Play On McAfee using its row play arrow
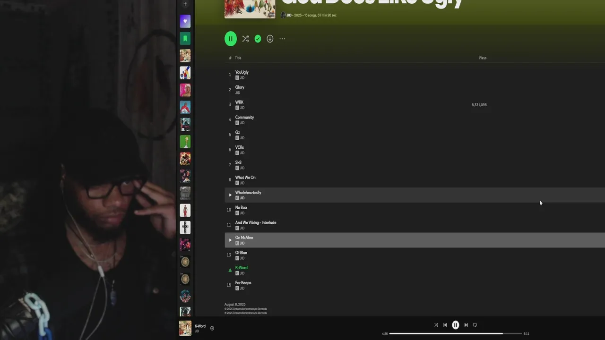The width and height of the screenshot is (605, 340). [x=230, y=240]
